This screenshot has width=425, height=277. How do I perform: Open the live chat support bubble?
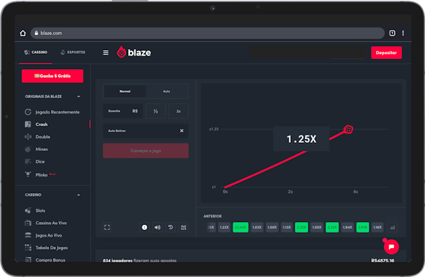coord(391,247)
